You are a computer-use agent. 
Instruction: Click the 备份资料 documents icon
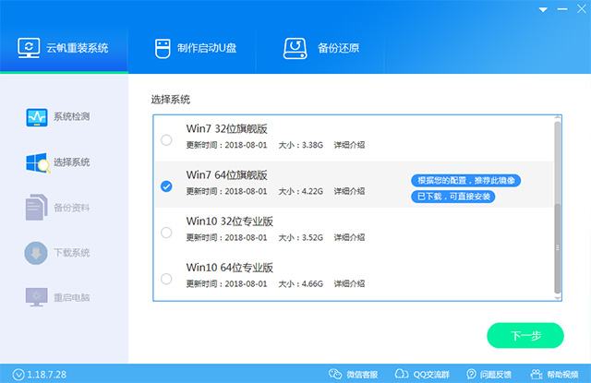36,207
